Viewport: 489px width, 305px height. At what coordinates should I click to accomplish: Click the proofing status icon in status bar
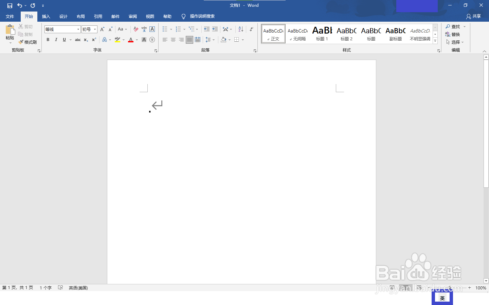60,288
